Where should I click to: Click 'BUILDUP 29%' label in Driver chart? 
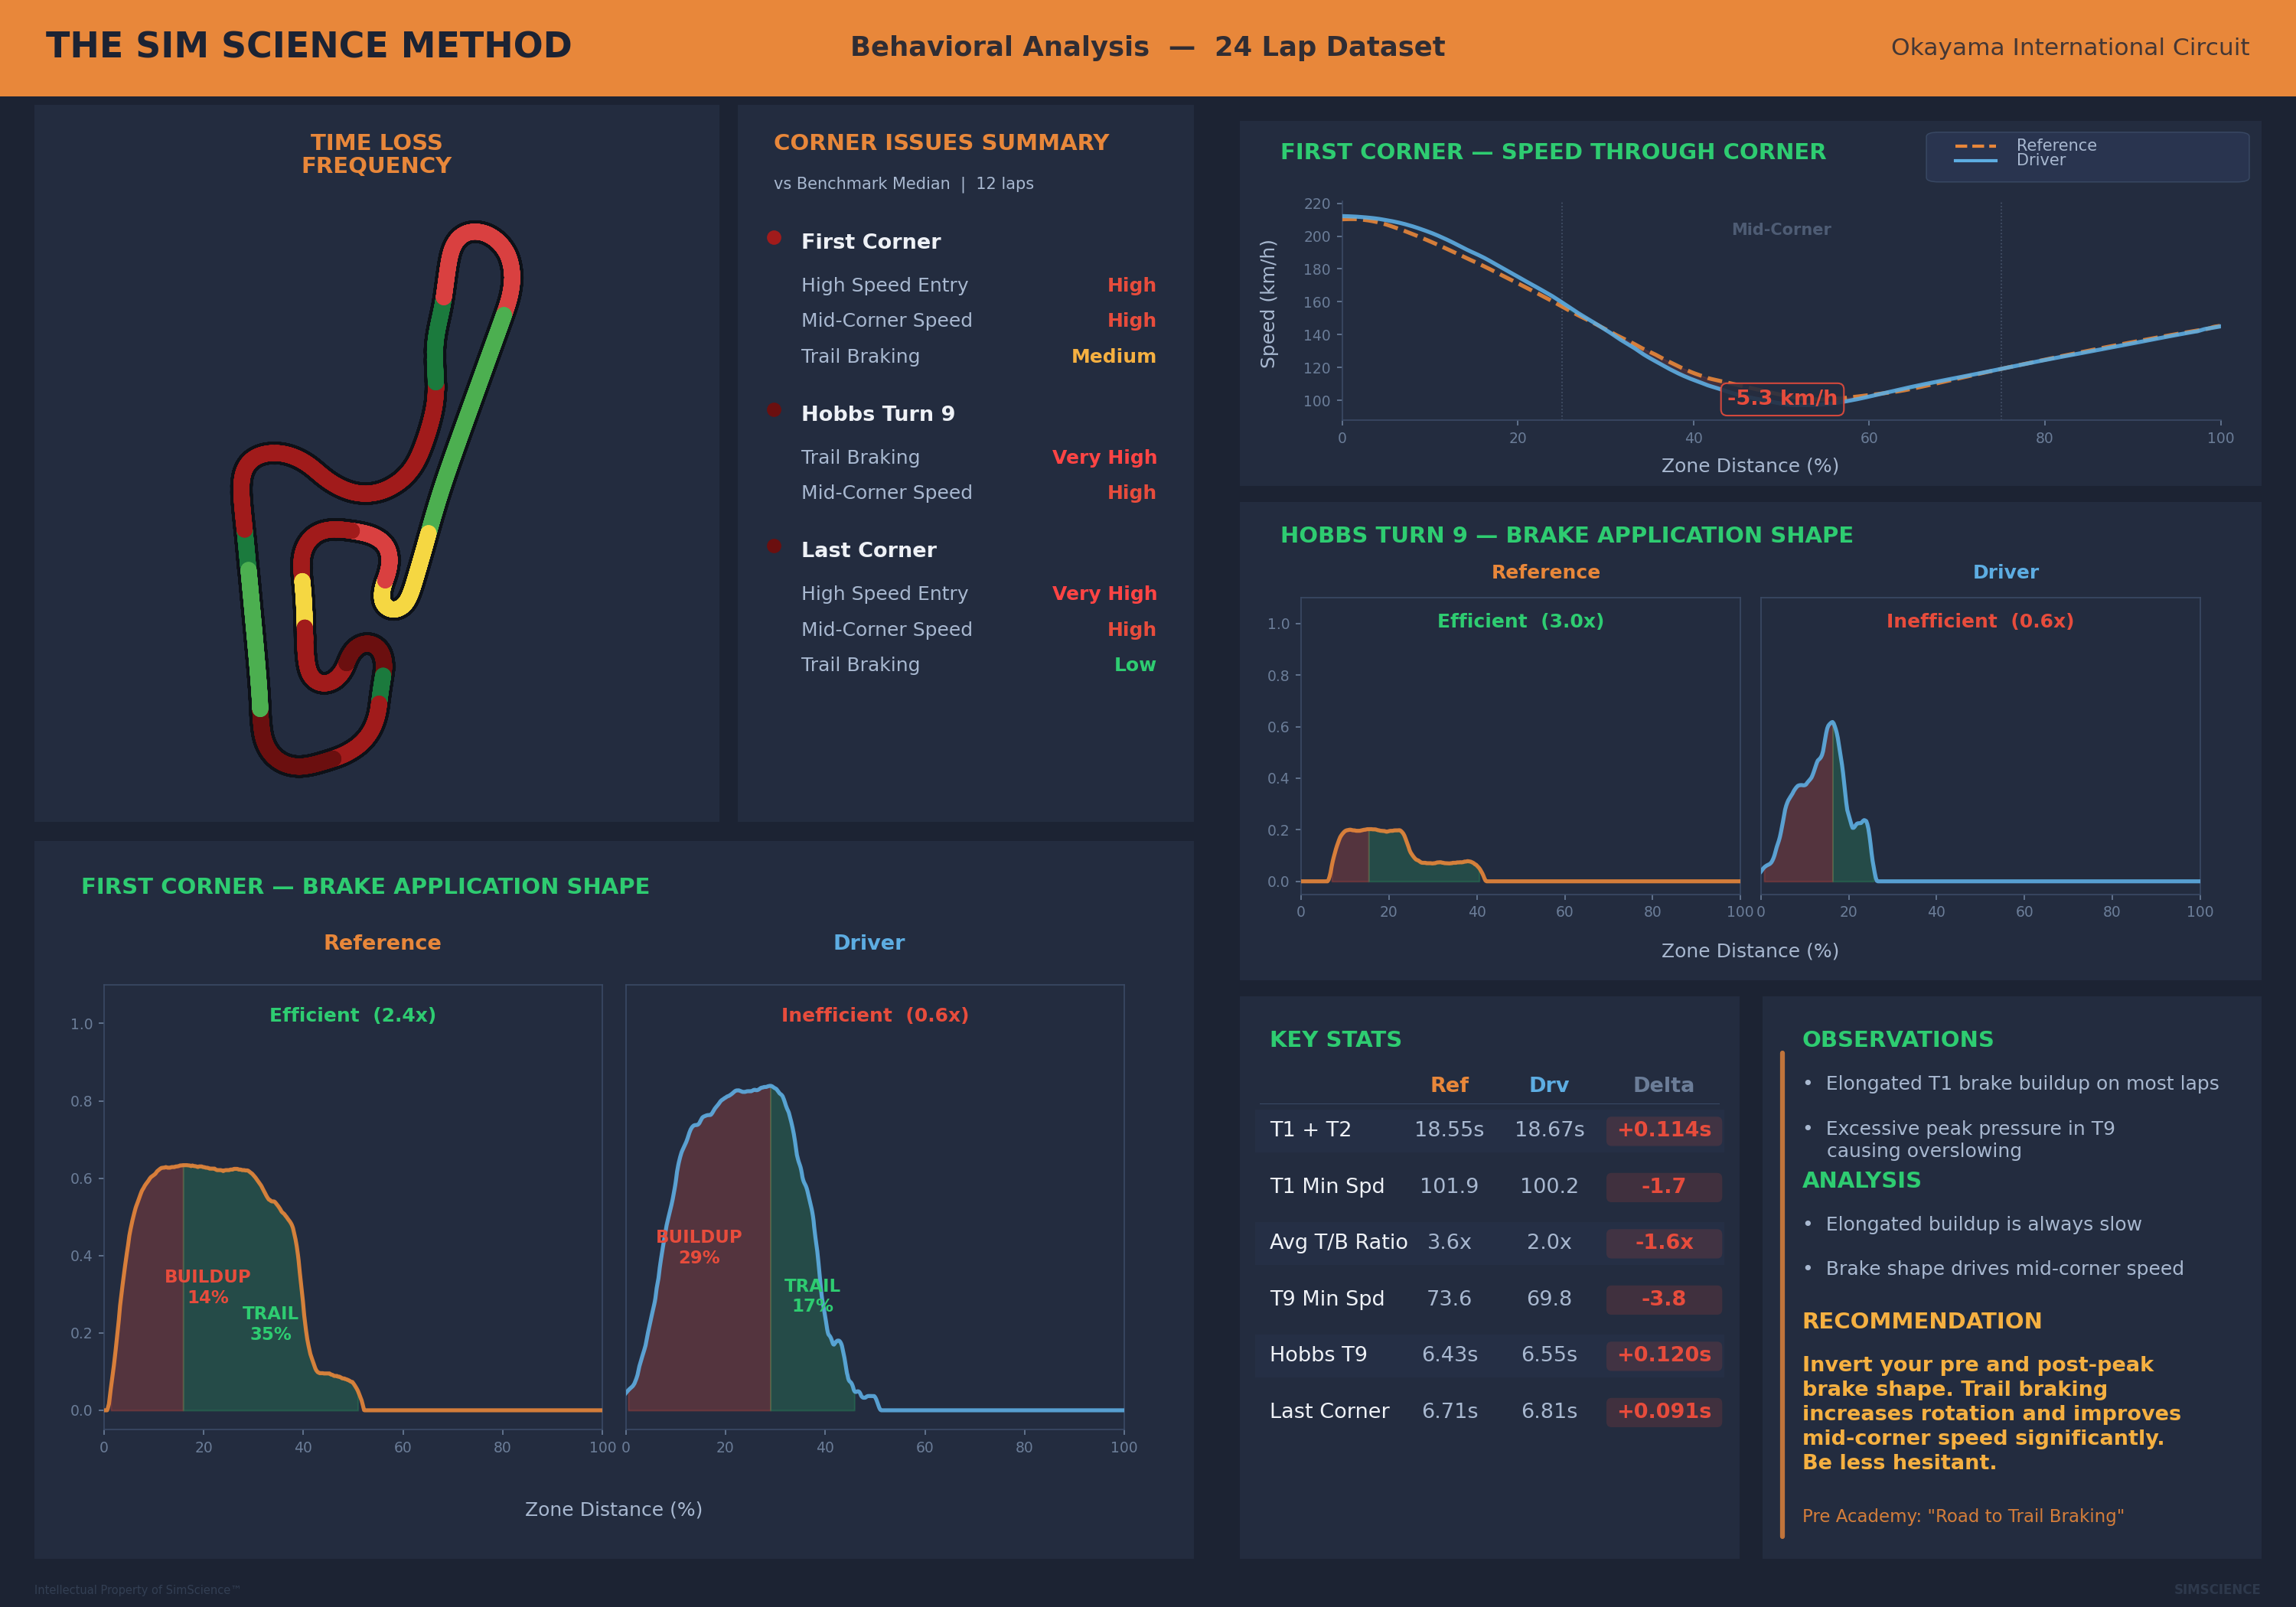tap(698, 1246)
